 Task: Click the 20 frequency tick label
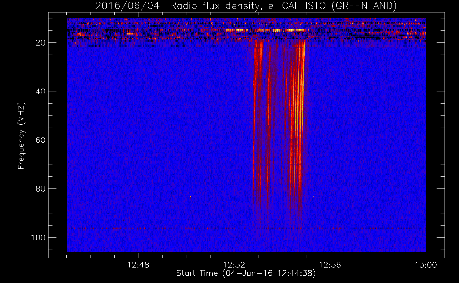(x=41, y=43)
